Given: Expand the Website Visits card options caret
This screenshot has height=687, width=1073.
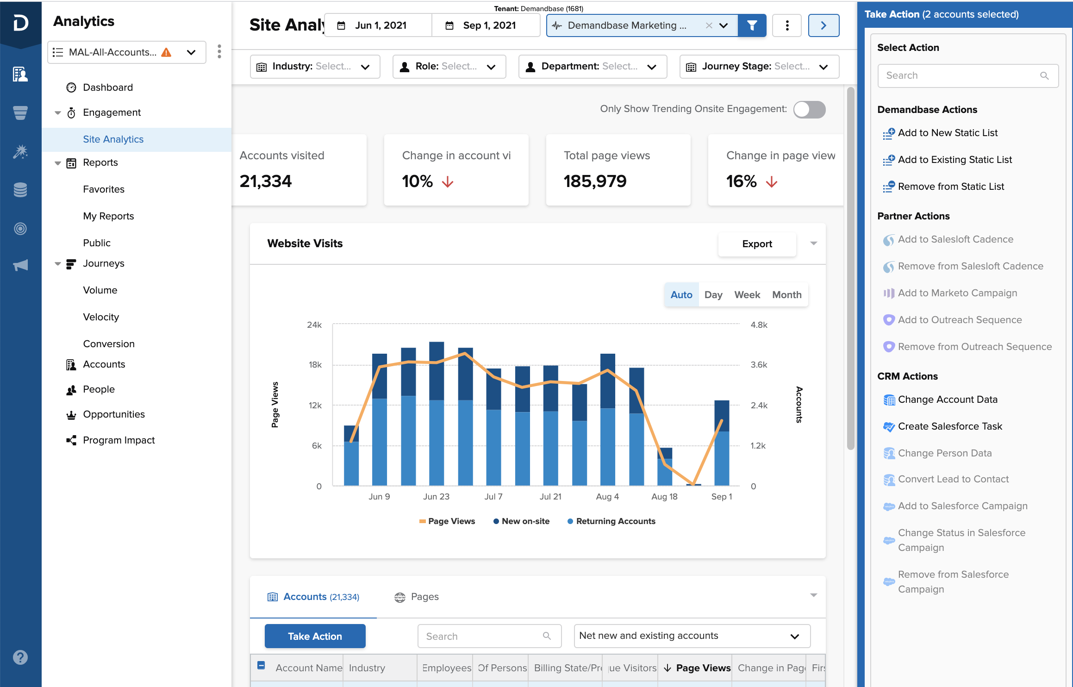Looking at the screenshot, I should (x=813, y=244).
